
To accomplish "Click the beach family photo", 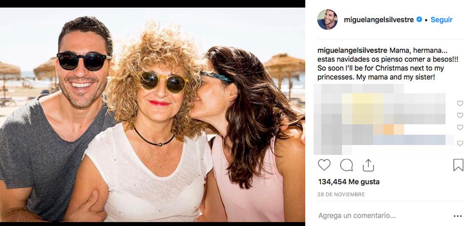I will [x=152, y=114].
